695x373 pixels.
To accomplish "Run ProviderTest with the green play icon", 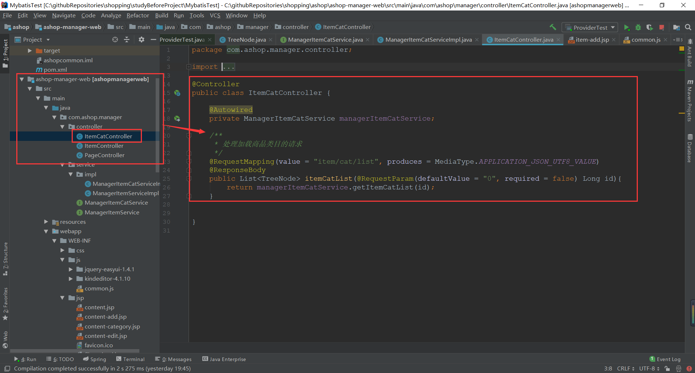I will [x=627, y=28].
